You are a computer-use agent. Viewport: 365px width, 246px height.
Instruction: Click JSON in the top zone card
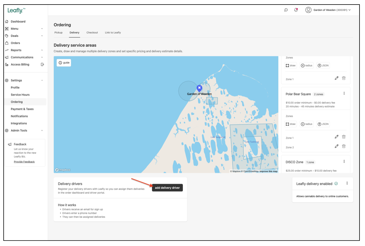pyautogui.click(x=323, y=65)
